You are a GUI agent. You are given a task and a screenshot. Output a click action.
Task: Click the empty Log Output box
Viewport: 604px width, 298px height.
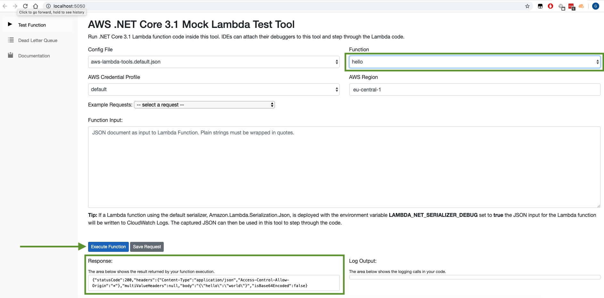[x=475, y=277]
